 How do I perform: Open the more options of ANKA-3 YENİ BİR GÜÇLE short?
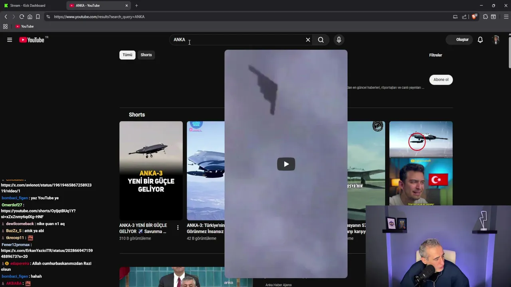click(178, 228)
